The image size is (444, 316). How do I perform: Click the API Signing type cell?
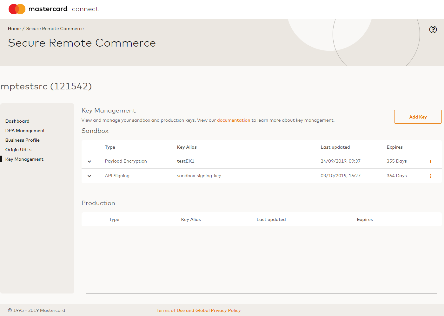117,176
